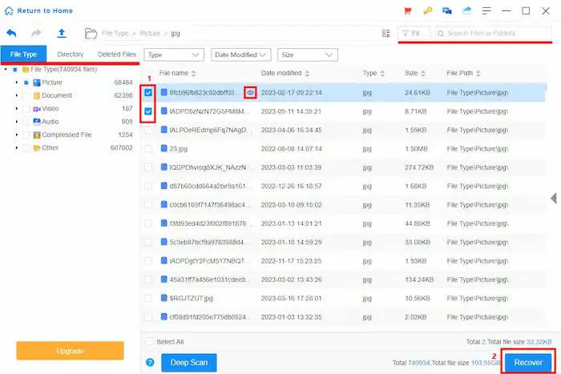Viewport: 561px width, 374px height.
Task: Preview the file with the eye icon
Action: click(251, 93)
